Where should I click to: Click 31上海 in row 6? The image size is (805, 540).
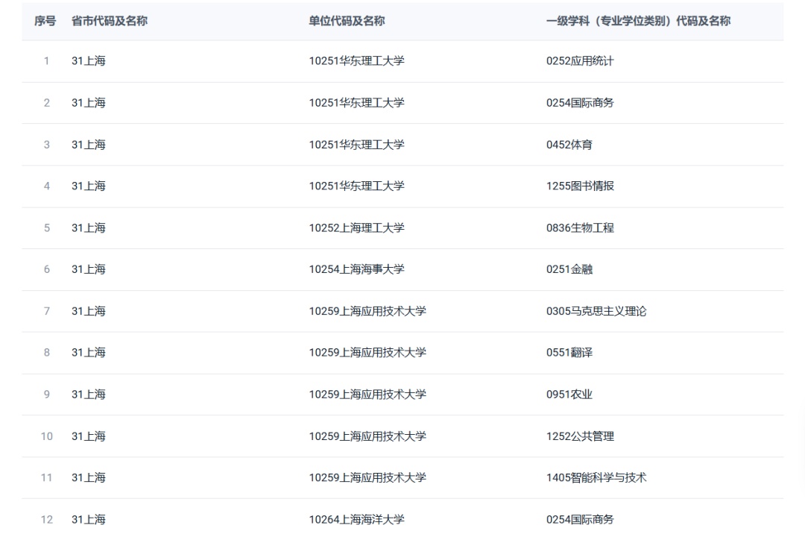(88, 269)
